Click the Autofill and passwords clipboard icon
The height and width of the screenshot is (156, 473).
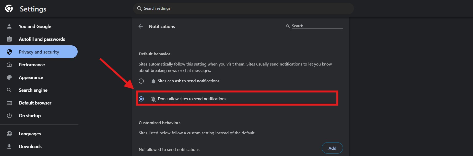9,39
